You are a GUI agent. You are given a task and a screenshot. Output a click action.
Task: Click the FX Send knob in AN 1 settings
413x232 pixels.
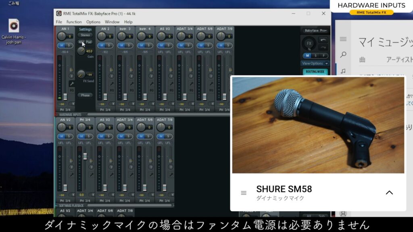81,74
